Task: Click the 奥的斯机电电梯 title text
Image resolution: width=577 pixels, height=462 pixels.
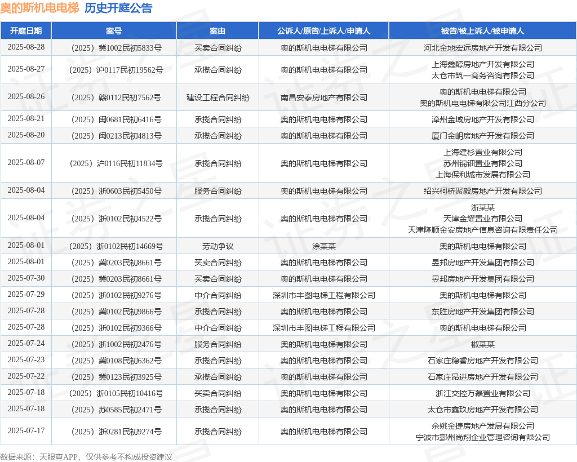Action: click(39, 8)
